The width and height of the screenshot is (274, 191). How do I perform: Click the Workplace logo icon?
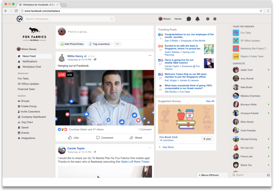pos(20,19)
